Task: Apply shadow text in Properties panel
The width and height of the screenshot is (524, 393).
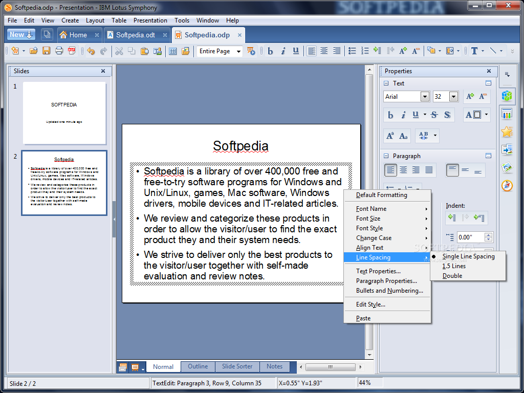Action: (x=447, y=115)
